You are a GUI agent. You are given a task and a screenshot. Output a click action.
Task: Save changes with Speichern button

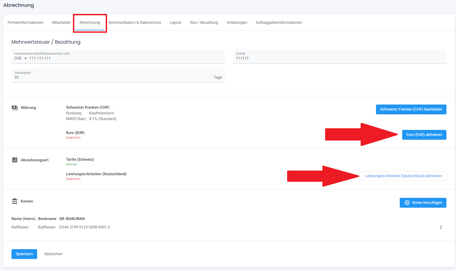pyautogui.click(x=24, y=254)
